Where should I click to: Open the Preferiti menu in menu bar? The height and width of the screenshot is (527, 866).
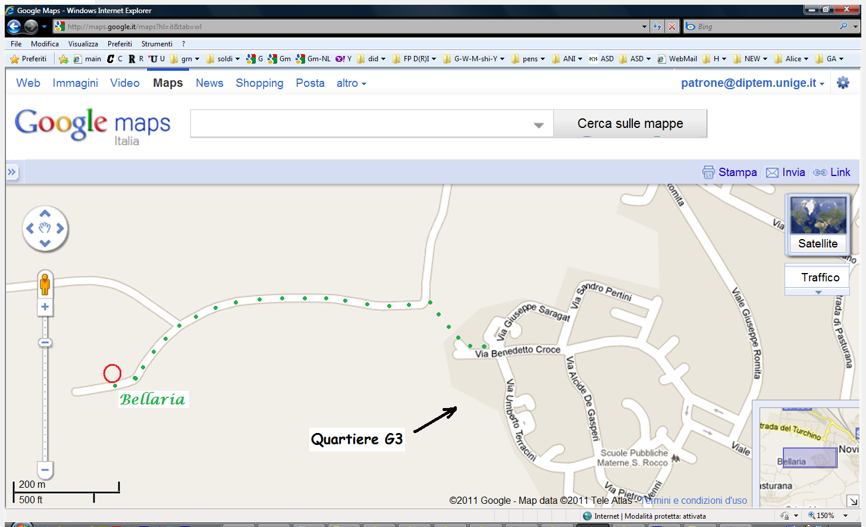(x=120, y=43)
